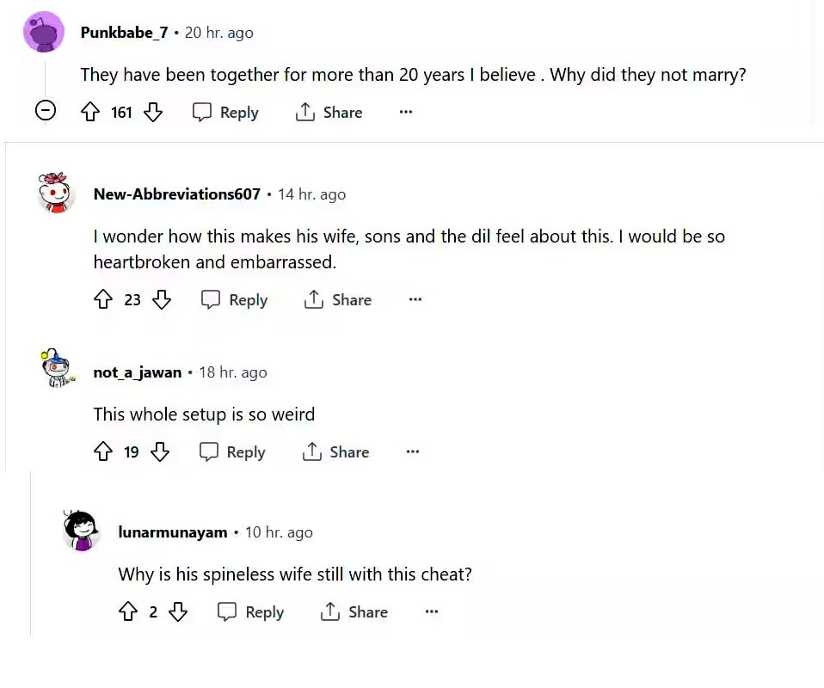Reply to Punkbabe_7's comment
Image resolution: width=824 pixels, height=688 pixels.
click(x=225, y=112)
